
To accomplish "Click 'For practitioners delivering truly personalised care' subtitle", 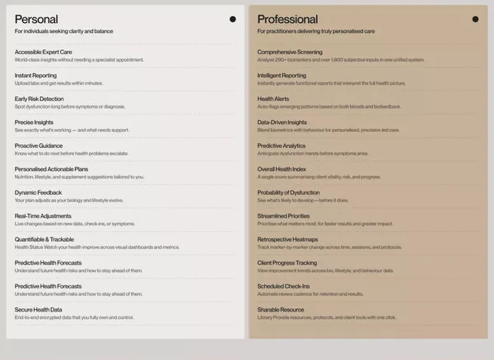I will [316, 31].
